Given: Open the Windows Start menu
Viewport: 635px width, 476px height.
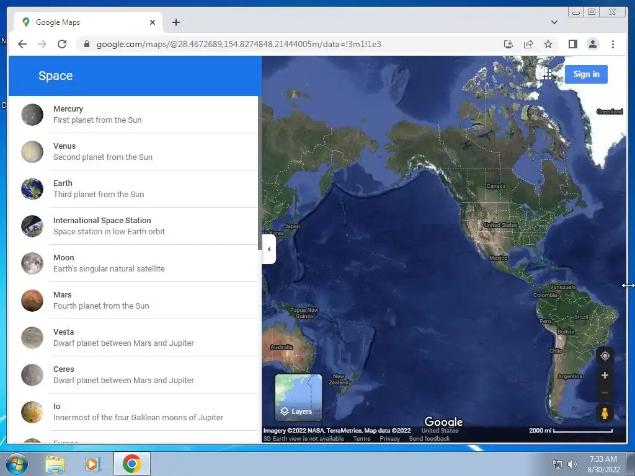Looking at the screenshot, I should (x=16, y=464).
